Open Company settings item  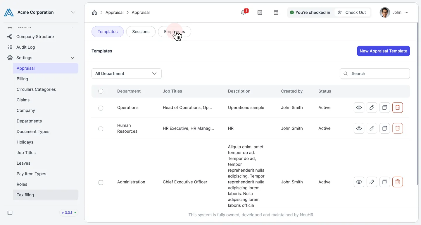pyautogui.click(x=46, y=110)
